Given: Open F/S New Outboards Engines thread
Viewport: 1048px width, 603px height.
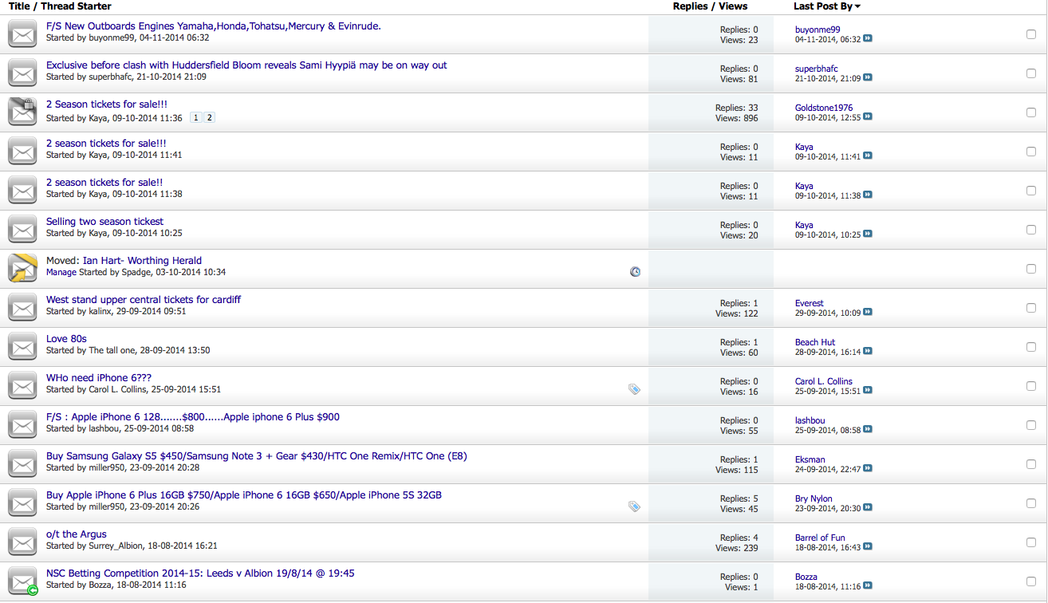Looking at the screenshot, I should 213,26.
